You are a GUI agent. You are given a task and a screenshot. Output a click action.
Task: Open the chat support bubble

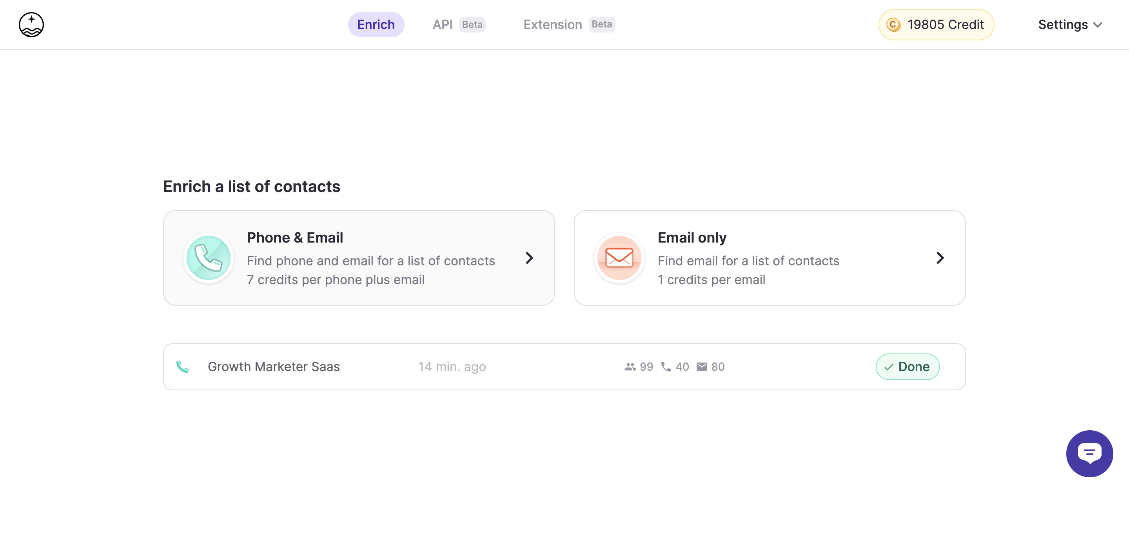click(x=1089, y=453)
